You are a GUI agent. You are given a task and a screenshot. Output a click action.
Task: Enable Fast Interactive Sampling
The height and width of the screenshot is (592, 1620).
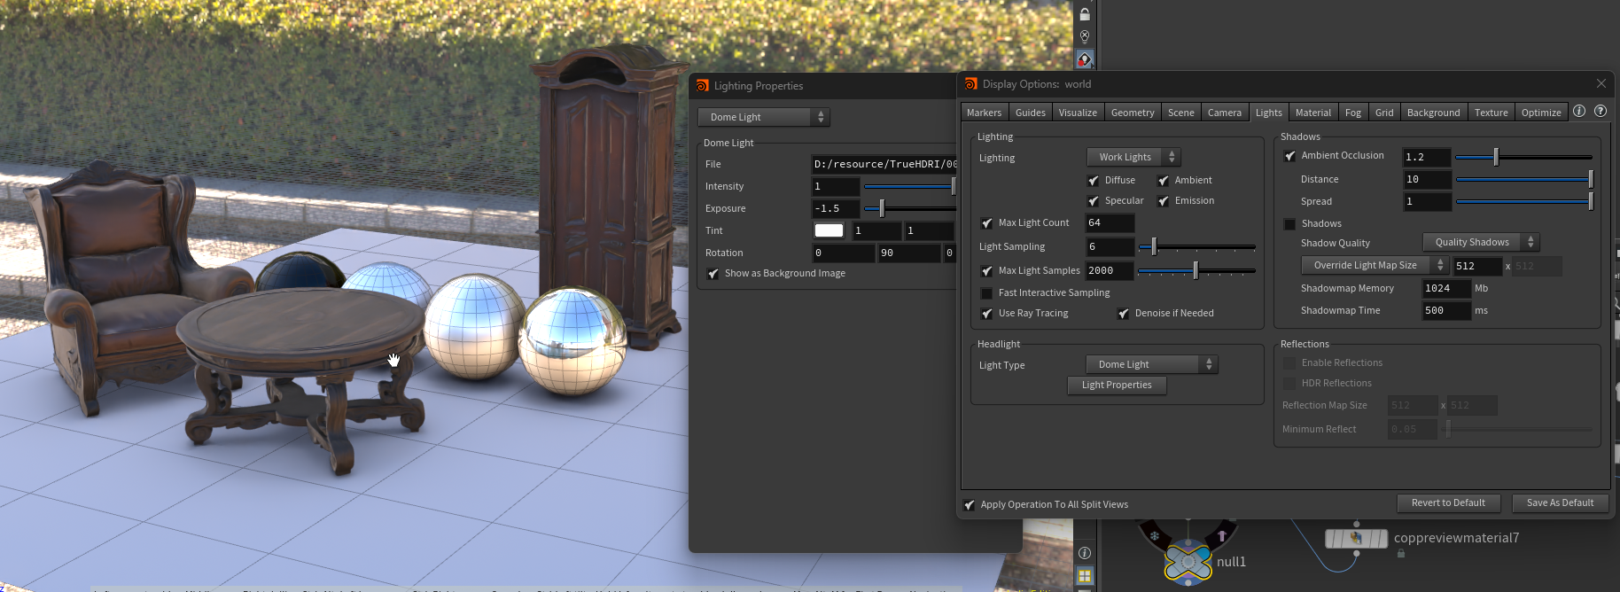987,293
